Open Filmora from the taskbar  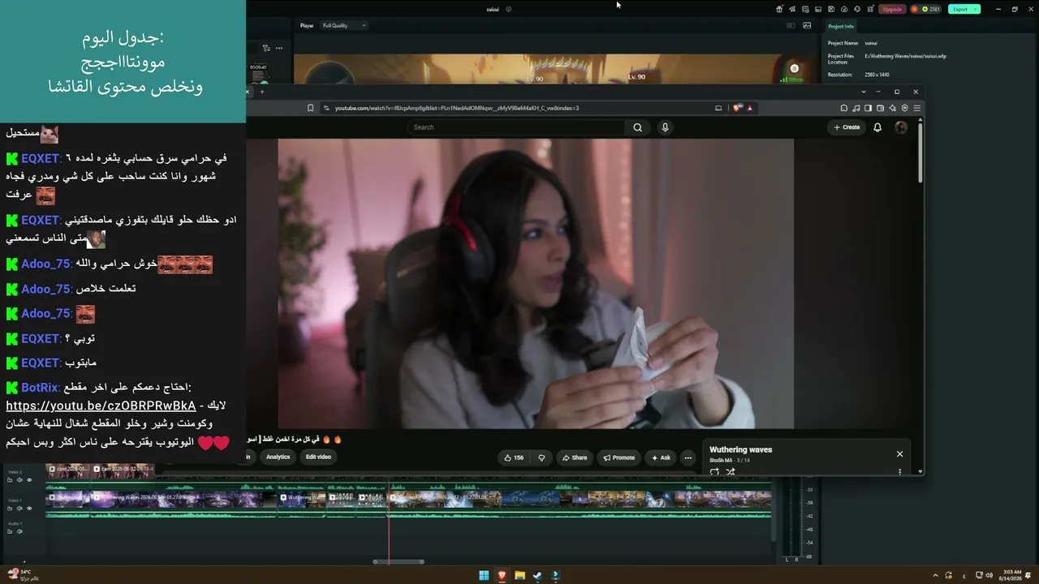pyautogui.click(x=555, y=576)
